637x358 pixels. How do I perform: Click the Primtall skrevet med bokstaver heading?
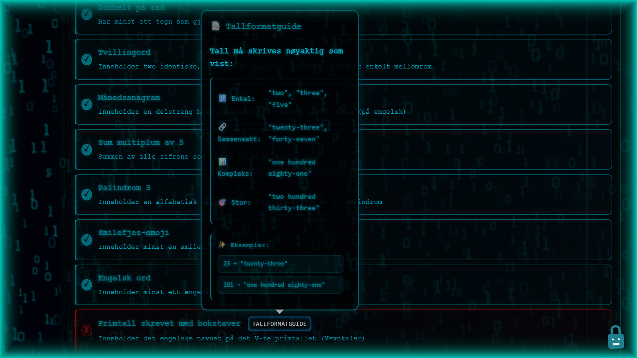coord(169,323)
